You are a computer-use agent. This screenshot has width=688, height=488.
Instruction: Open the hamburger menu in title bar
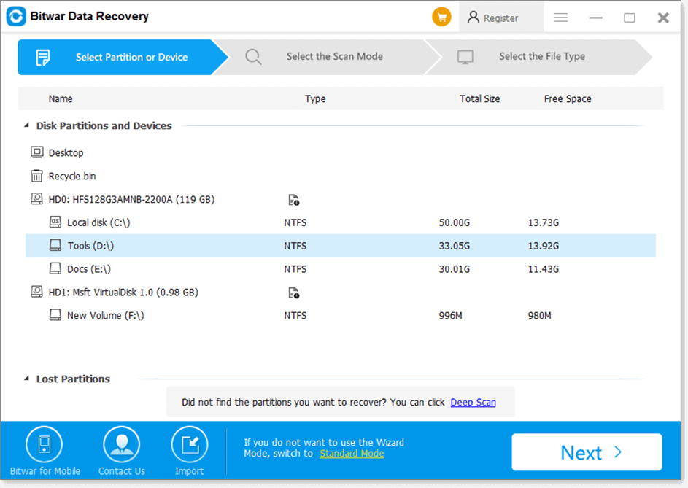coord(560,18)
